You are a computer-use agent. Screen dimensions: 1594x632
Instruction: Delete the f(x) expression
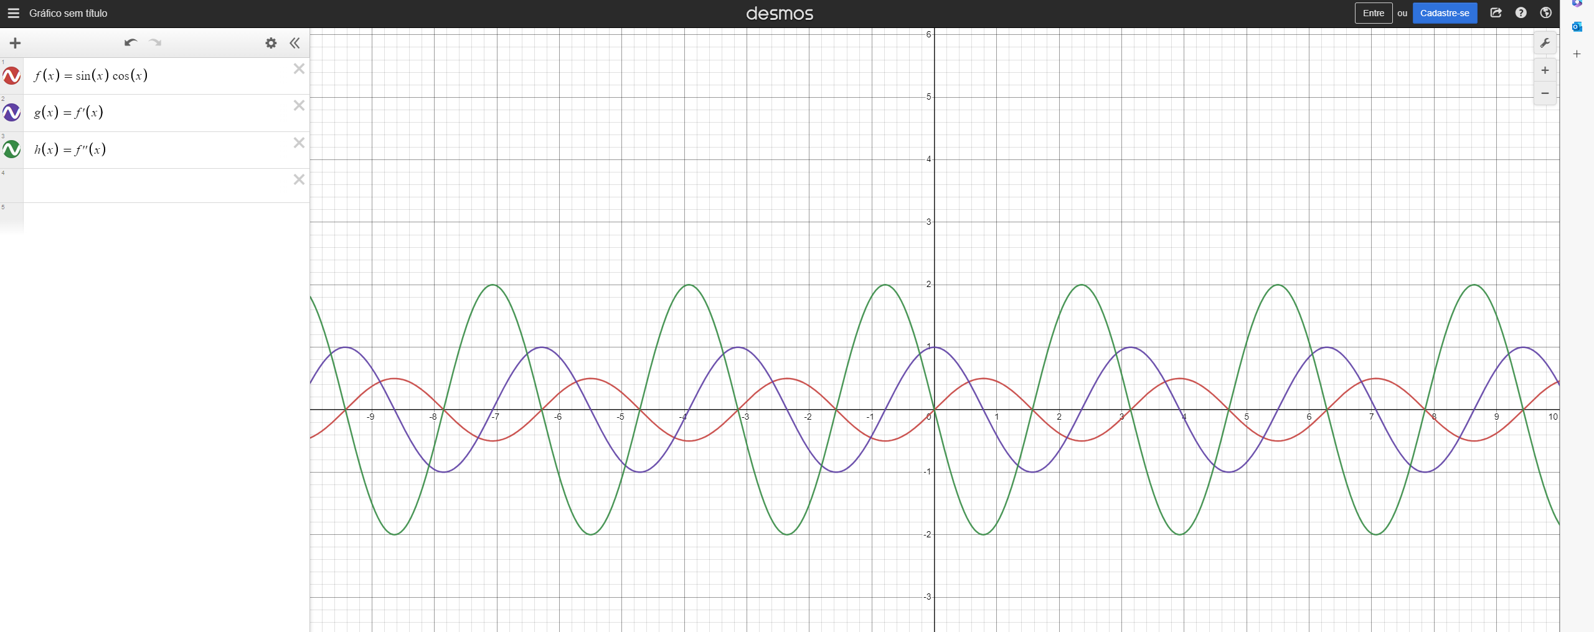coord(299,69)
